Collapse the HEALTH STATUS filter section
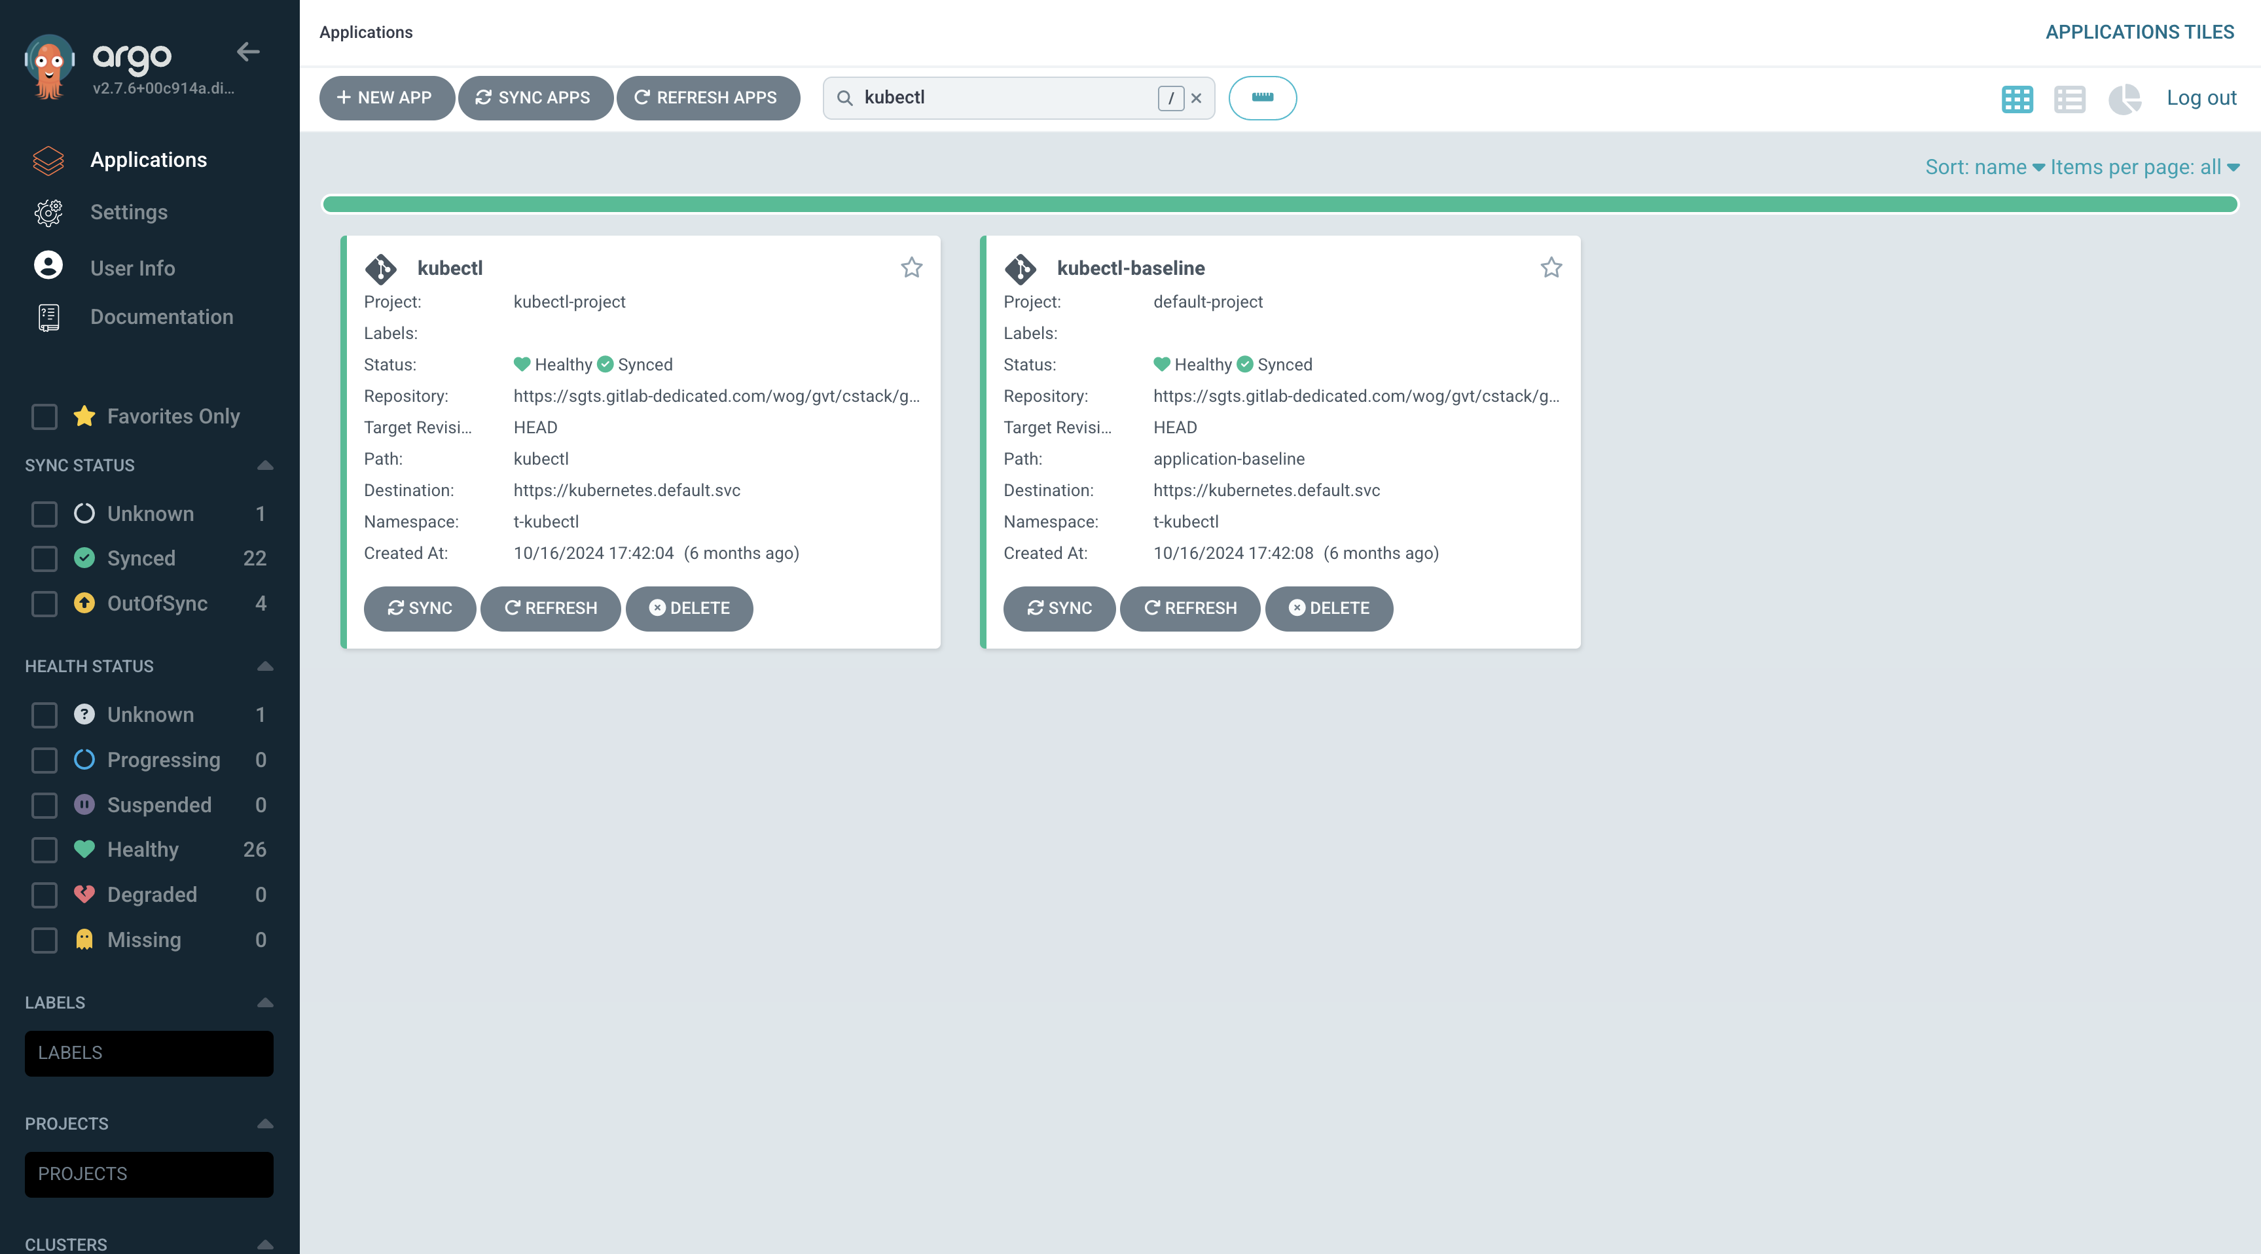Screen dimensions: 2261x1254 point(265,667)
